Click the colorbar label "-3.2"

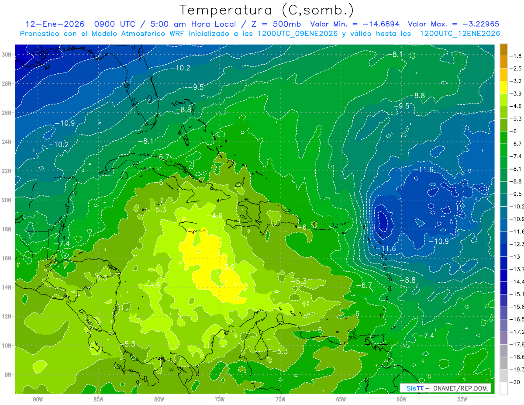[516, 81]
